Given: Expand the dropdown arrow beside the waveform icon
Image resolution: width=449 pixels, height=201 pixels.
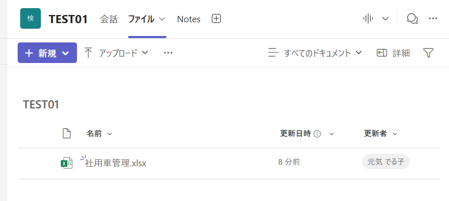Looking at the screenshot, I should pos(385,18).
